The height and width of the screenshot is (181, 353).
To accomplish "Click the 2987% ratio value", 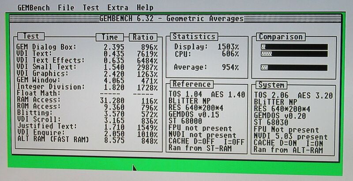I will tap(147, 67).
